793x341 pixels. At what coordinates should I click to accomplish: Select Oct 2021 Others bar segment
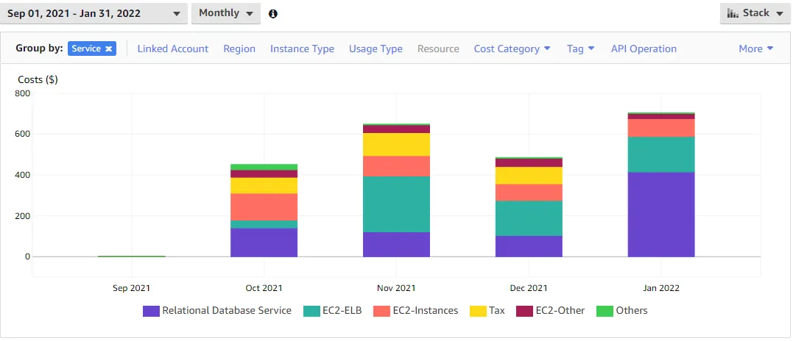pos(264,167)
